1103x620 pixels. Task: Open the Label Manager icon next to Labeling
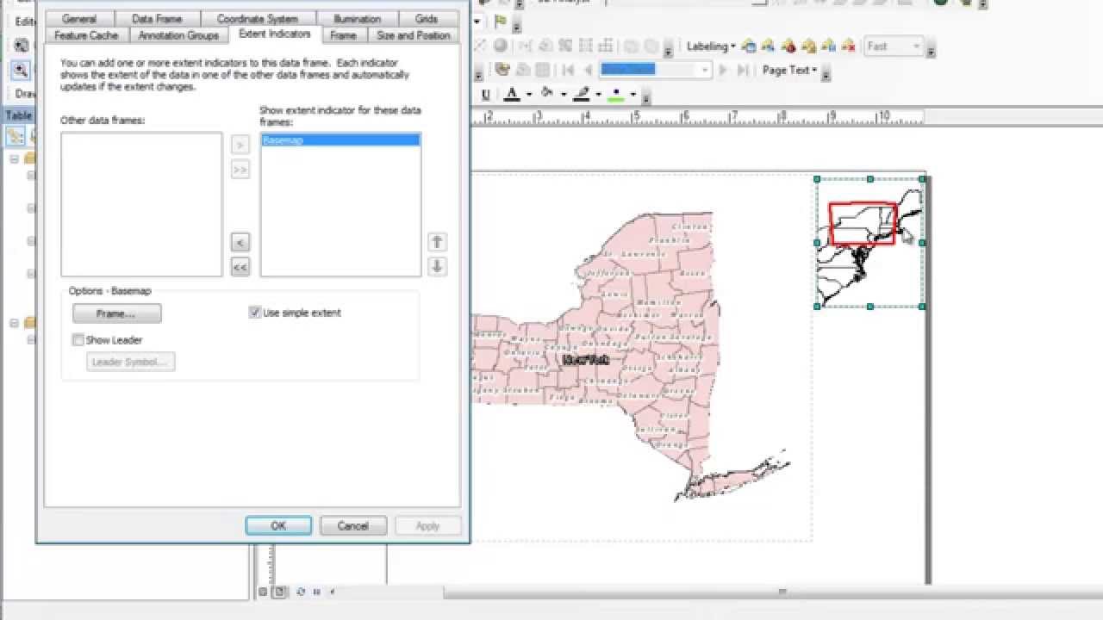pos(749,46)
